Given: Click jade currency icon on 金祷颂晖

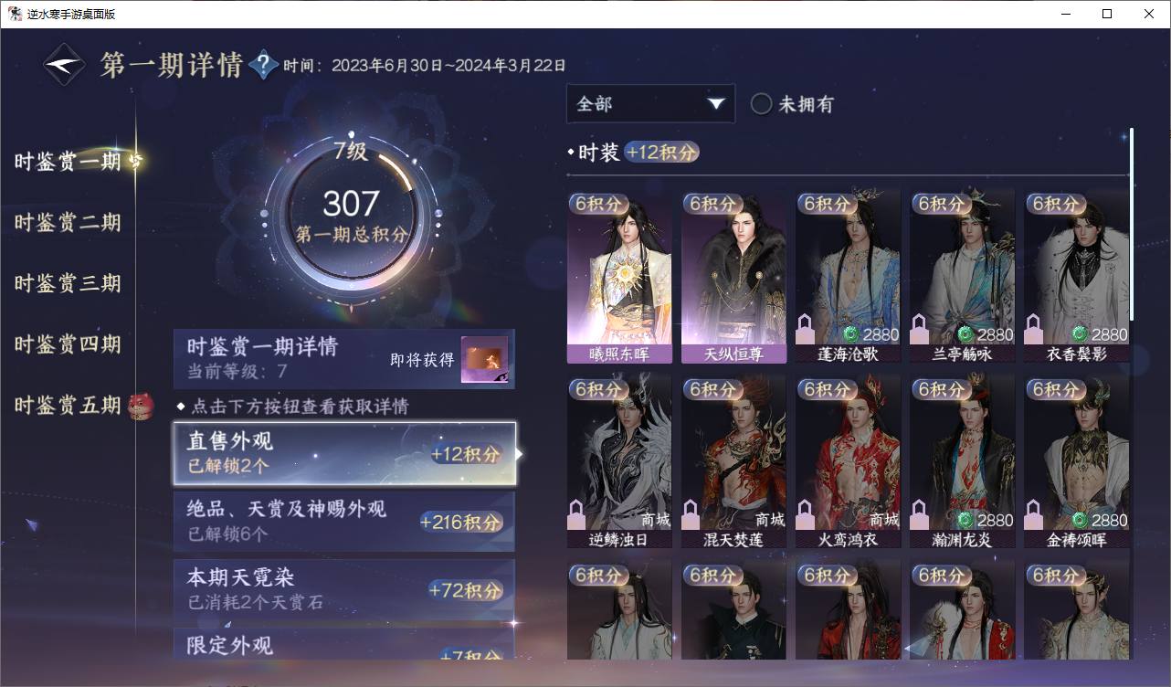Looking at the screenshot, I should coord(1080,520).
